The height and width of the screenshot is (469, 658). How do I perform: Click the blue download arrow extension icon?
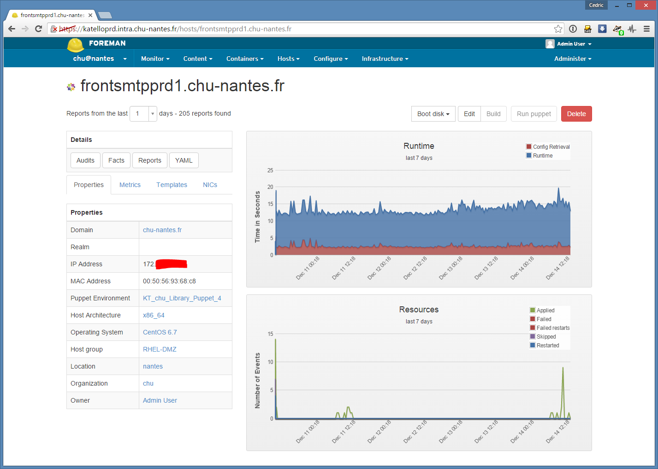(602, 29)
